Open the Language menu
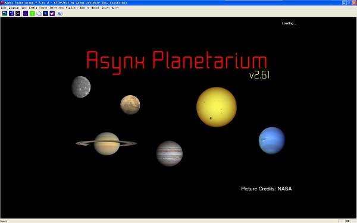The image size is (357, 223). [14, 8]
